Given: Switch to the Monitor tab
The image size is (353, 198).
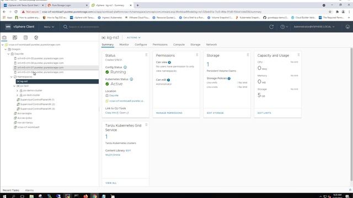Looking at the screenshot, I should coord(124,45).
